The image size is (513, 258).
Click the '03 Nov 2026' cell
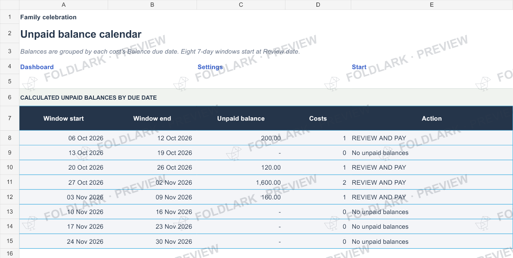click(64, 197)
